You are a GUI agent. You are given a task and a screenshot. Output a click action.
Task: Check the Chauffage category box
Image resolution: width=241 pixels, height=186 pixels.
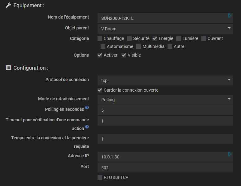100,38
